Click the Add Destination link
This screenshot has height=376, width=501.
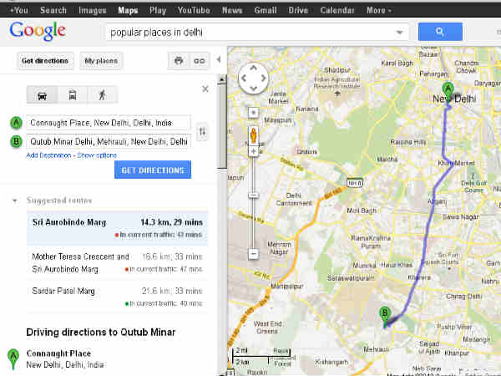point(48,155)
